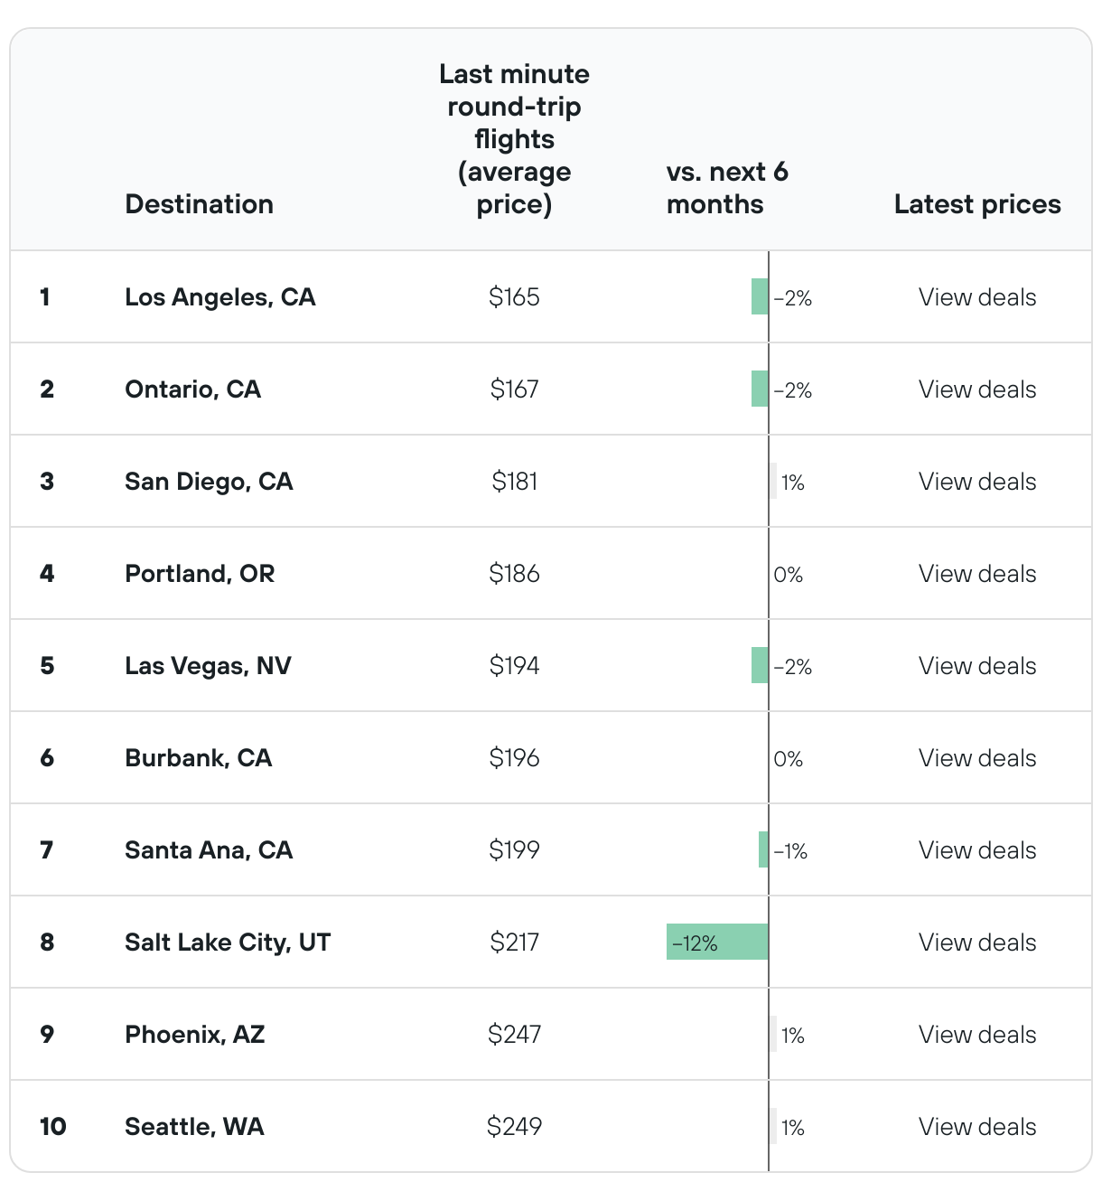Open View deals for Seattle, WA

pyautogui.click(x=976, y=1127)
